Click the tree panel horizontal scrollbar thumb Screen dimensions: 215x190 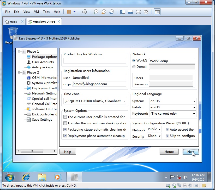click(32, 151)
